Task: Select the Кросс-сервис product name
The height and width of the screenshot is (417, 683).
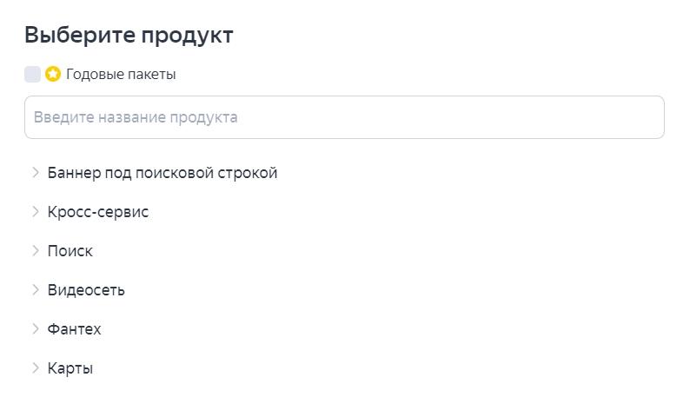Action: pyautogui.click(x=98, y=212)
